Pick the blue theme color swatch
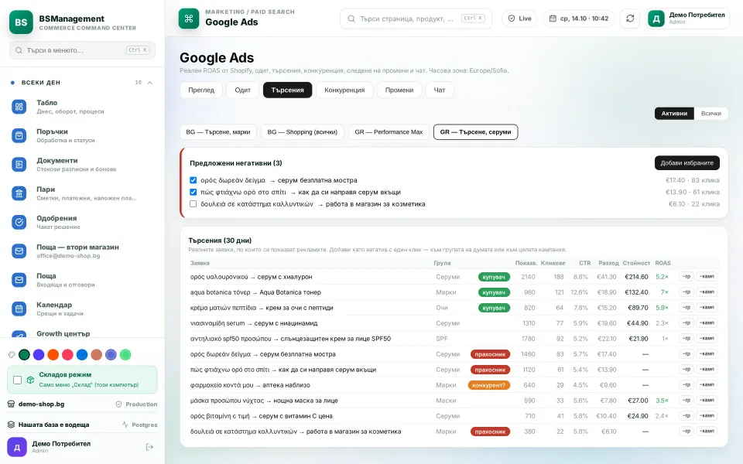Screen dimensions: 743x464 [82, 355]
